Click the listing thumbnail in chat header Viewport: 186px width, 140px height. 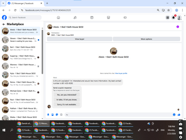pos(50,27)
